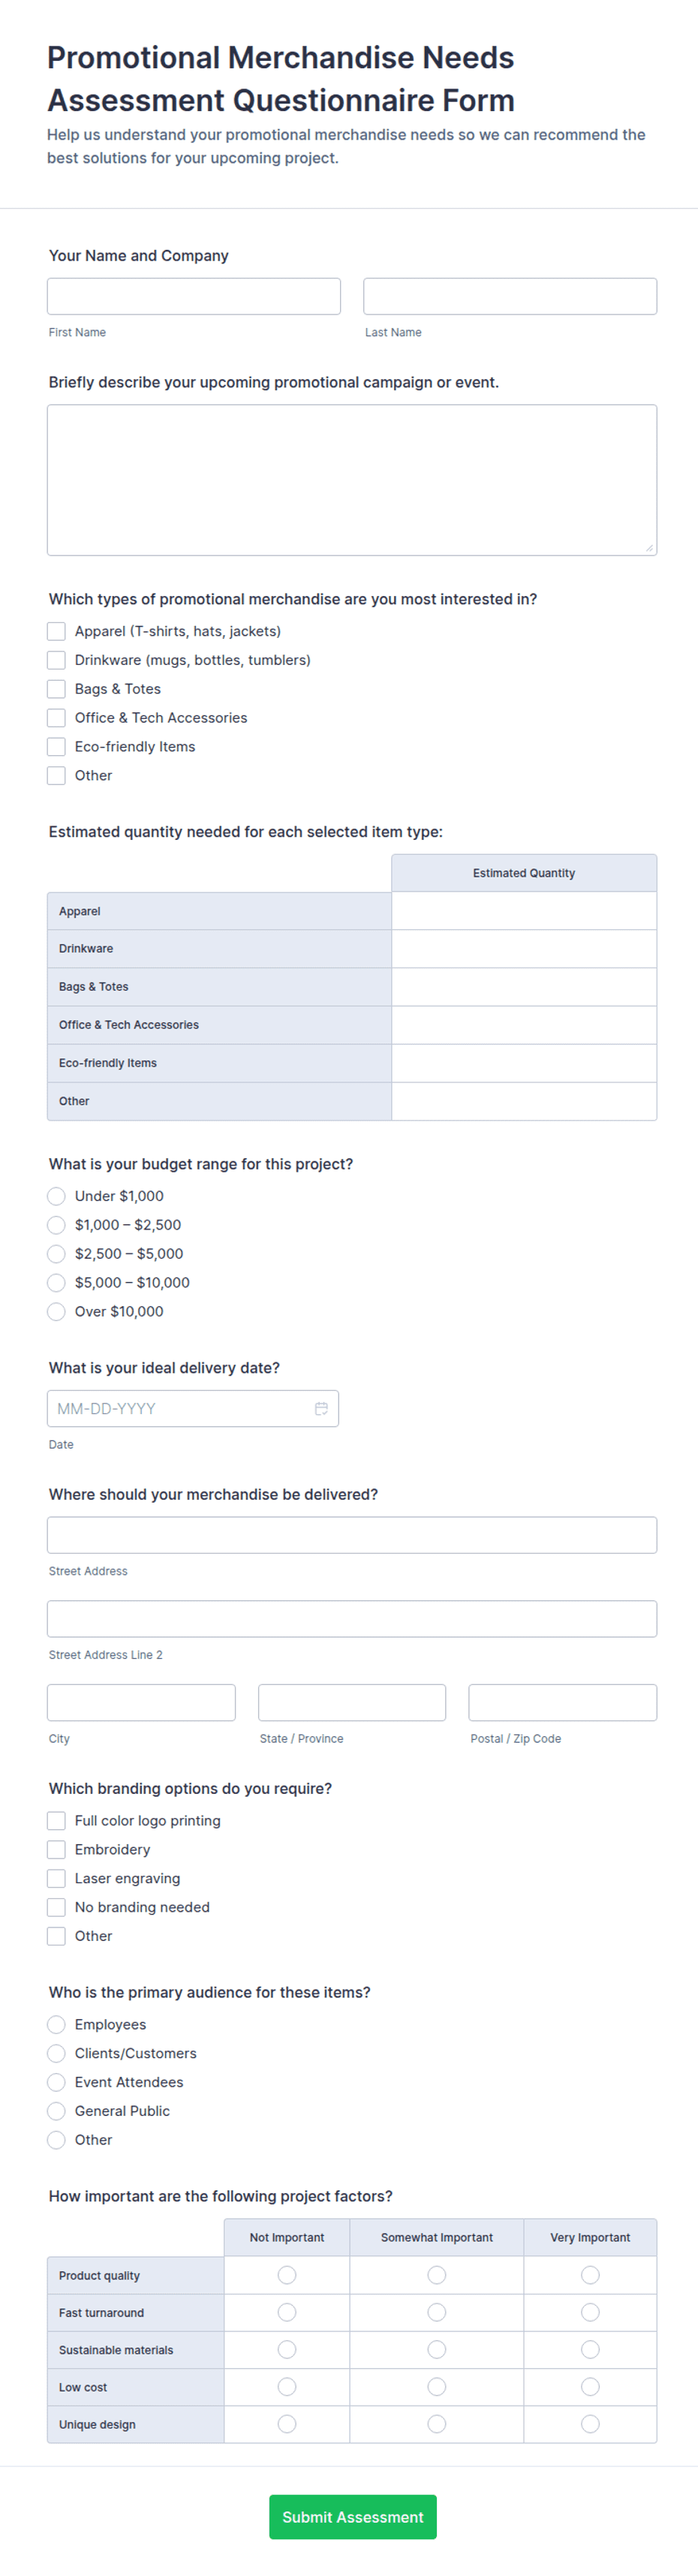698x2576 pixels.
Task: Click the campaign description text area
Action: (352, 480)
